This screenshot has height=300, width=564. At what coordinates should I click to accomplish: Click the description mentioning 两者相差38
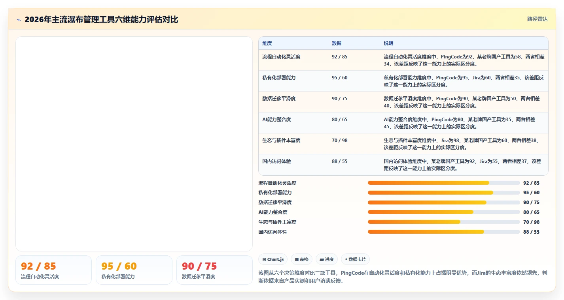(x=461, y=144)
